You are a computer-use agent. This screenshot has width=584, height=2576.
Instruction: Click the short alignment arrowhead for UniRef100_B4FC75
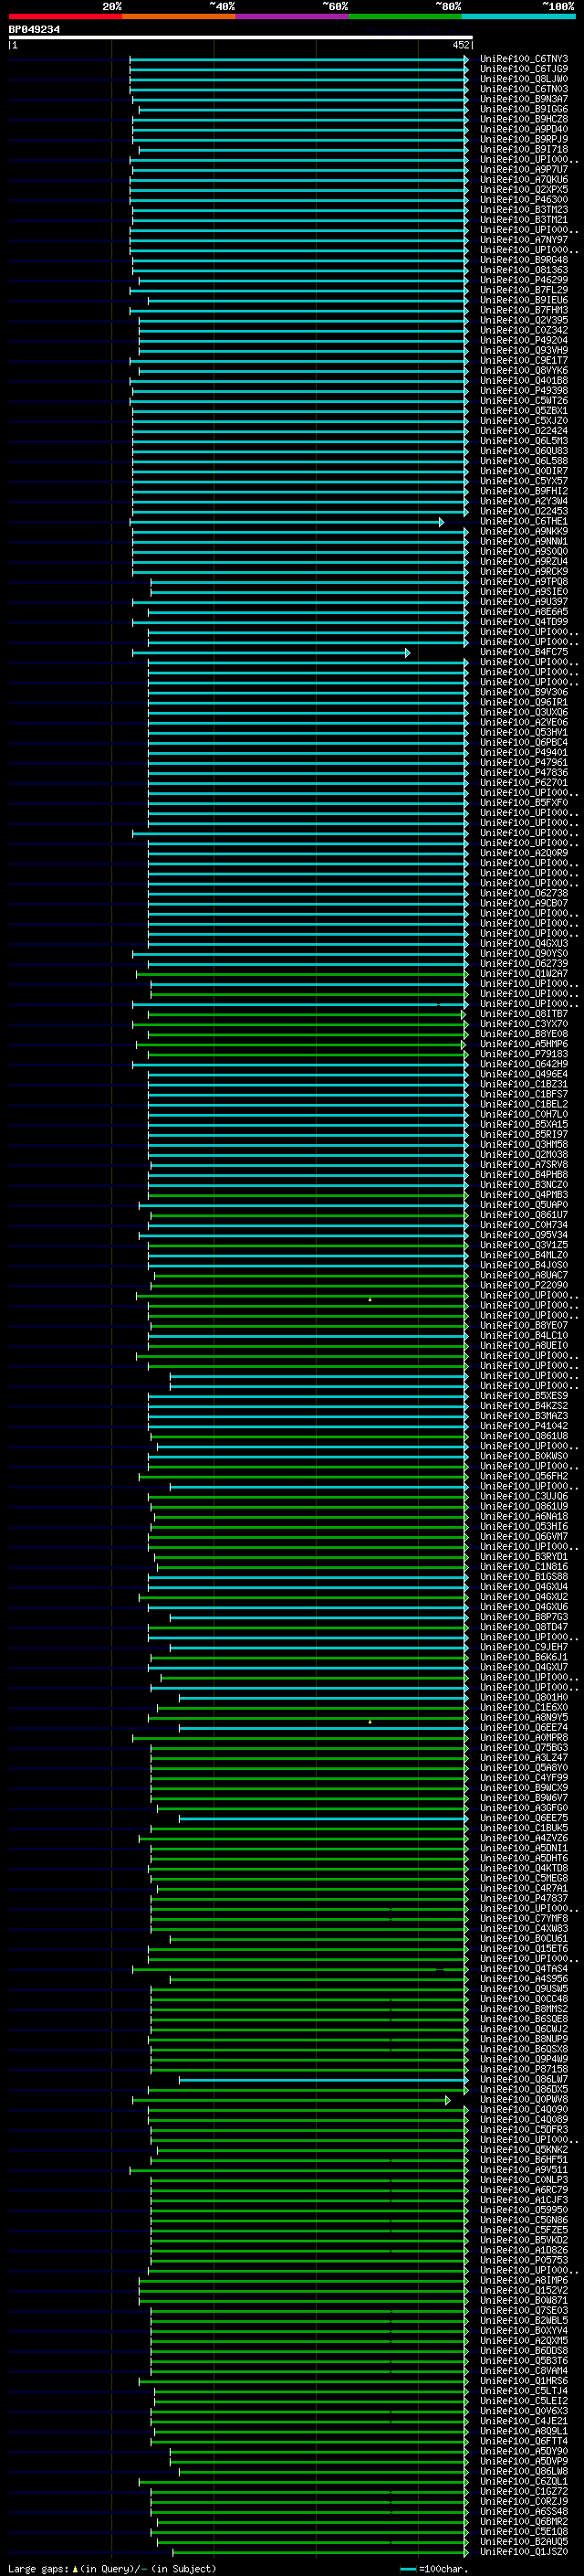tap(407, 652)
